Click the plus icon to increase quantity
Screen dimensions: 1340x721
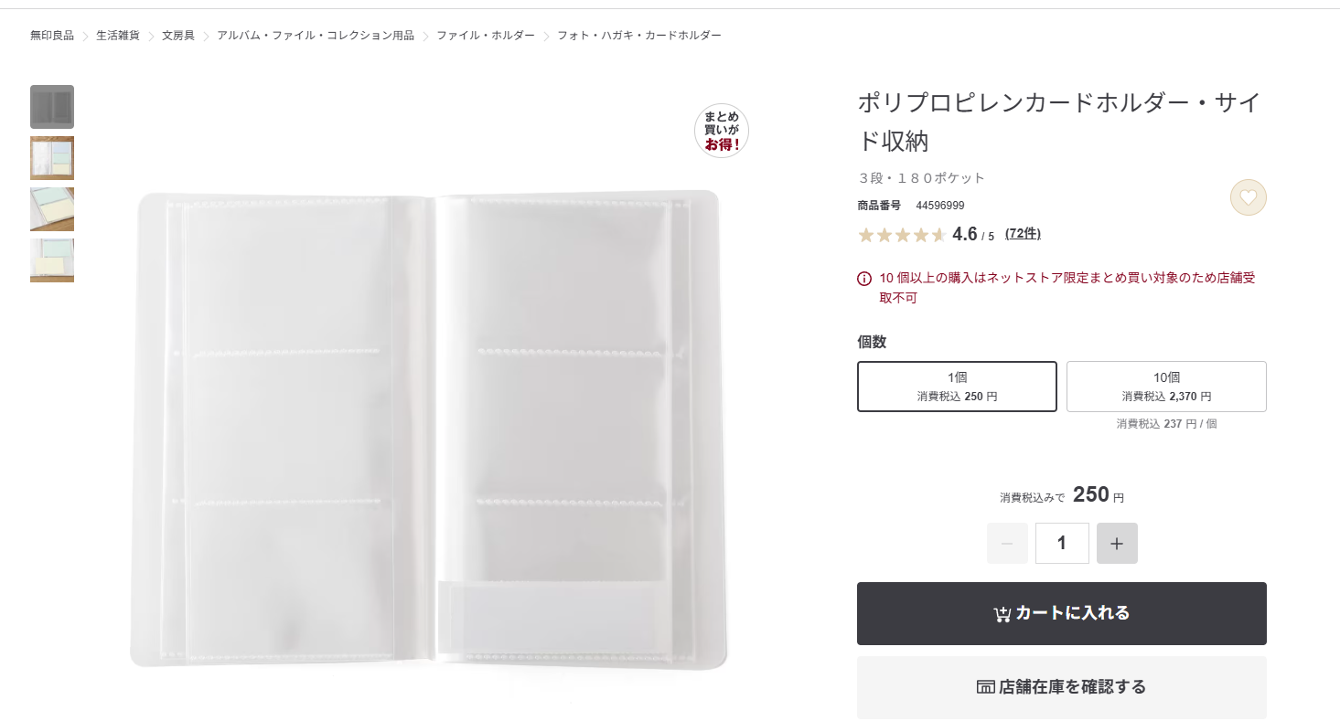pyautogui.click(x=1117, y=544)
